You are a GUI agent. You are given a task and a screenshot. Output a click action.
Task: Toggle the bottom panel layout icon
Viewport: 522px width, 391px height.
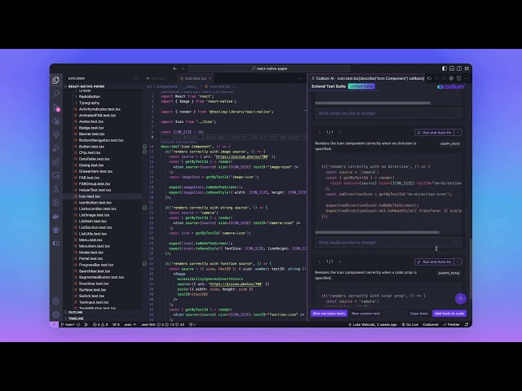pyautogui.click(x=452, y=68)
